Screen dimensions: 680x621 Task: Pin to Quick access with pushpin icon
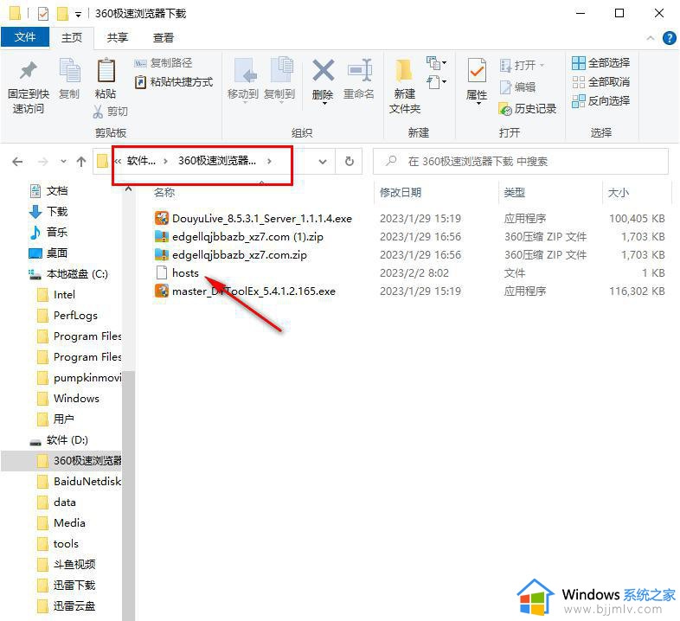(29, 86)
